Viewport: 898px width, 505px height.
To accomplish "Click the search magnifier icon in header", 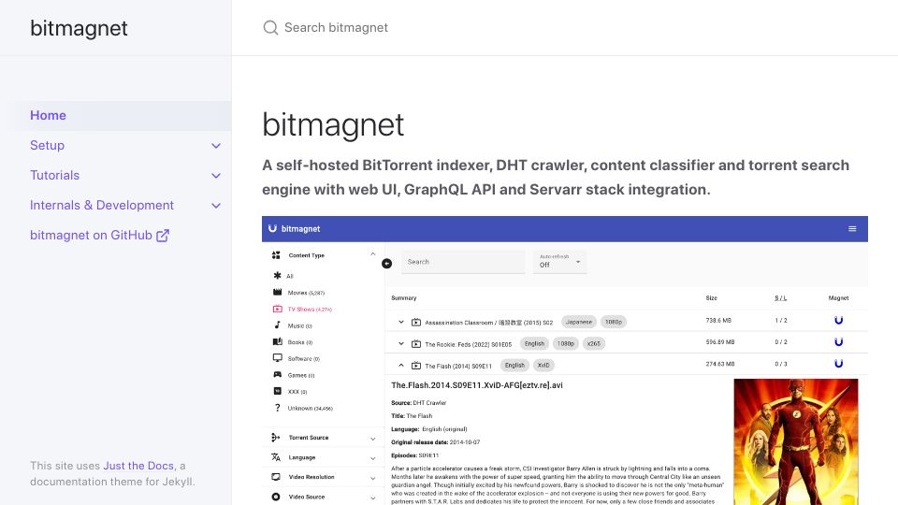I will (270, 27).
